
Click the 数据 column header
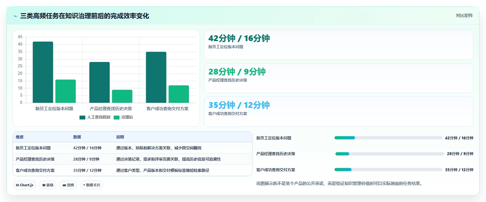pos(77,137)
